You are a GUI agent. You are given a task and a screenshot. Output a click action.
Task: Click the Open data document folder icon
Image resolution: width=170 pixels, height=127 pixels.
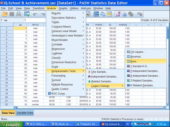click(5, 14)
